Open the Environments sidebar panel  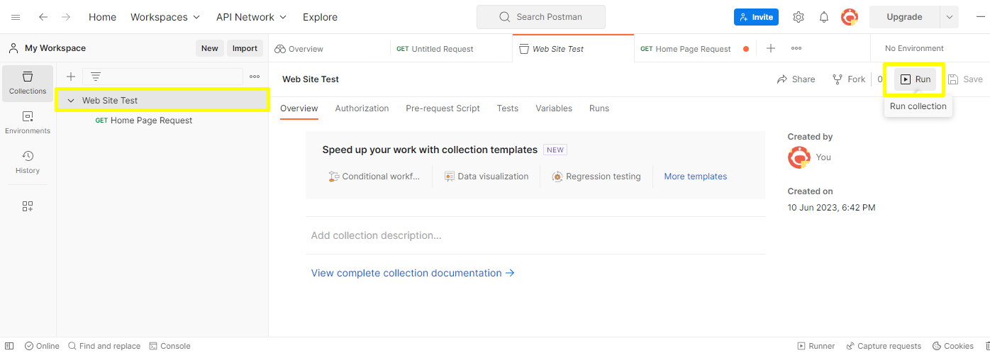click(x=28, y=123)
